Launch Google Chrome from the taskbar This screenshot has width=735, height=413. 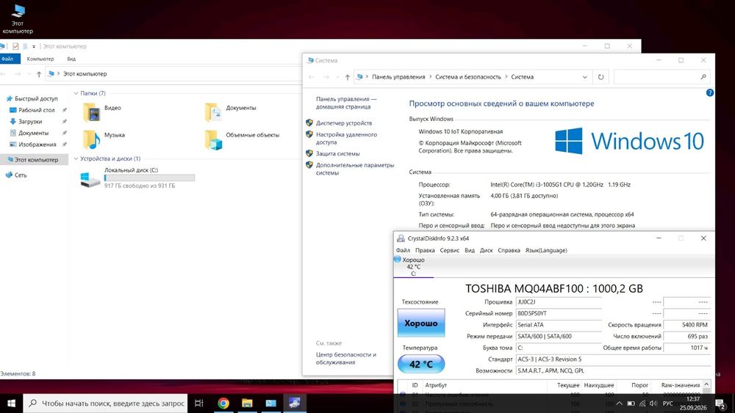coord(223,403)
